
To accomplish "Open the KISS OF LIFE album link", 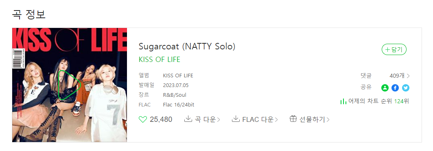I will coord(178,75).
